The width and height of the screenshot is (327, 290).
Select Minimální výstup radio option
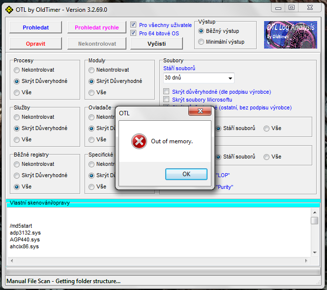[x=201, y=42]
